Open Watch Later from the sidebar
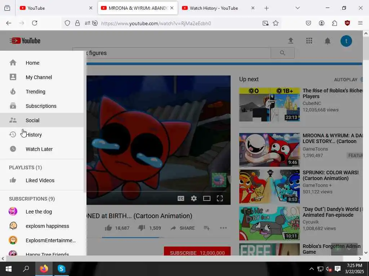Screen dimensions: 369x276 point(42,149)
